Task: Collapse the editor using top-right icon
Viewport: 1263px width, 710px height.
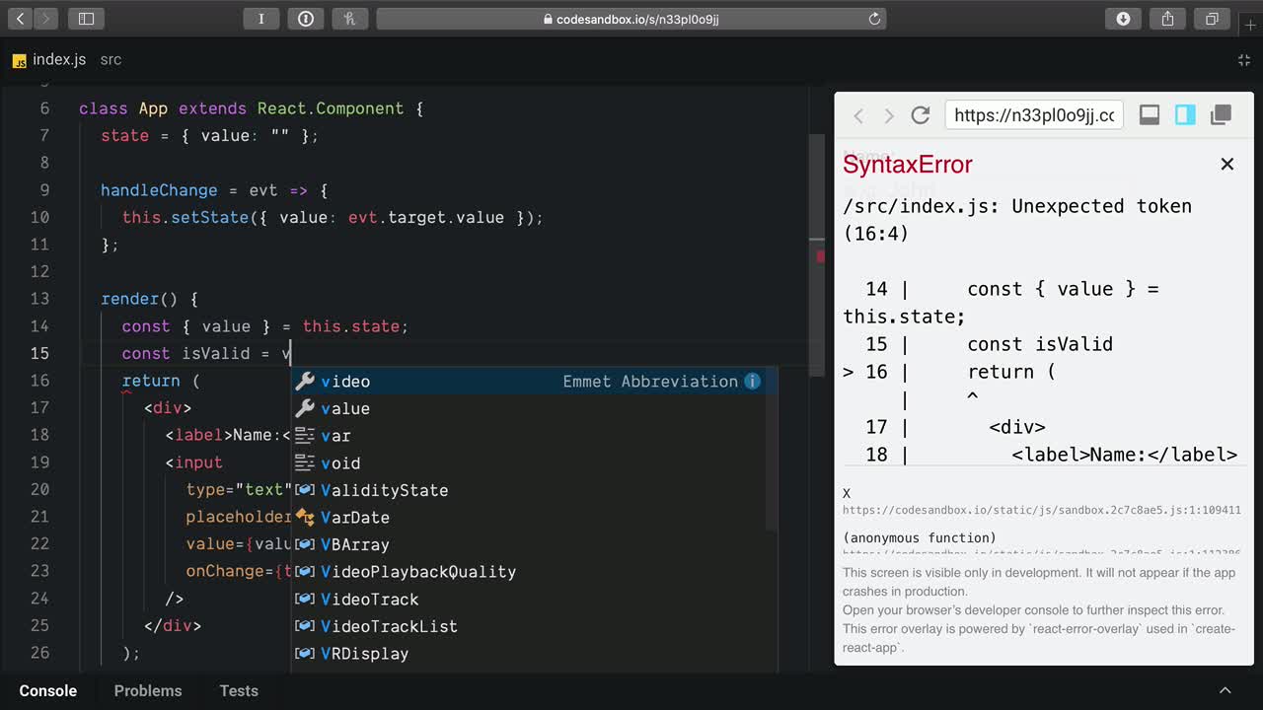Action: (x=1243, y=60)
